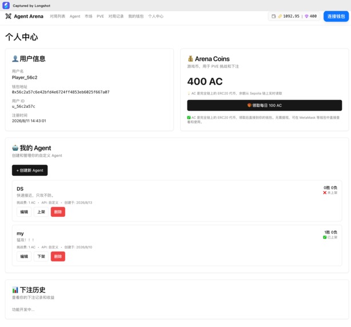Click the blue 连接钱包 button

pyautogui.click(x=336, y=16)
